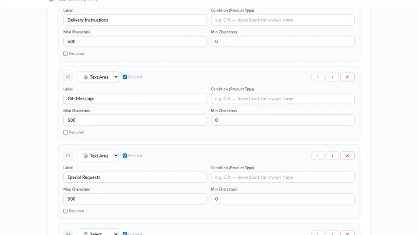This screenshot has width=418, height=235.
Task: Move field #2 up with arrow icon
Action: [x=318, y=77]
